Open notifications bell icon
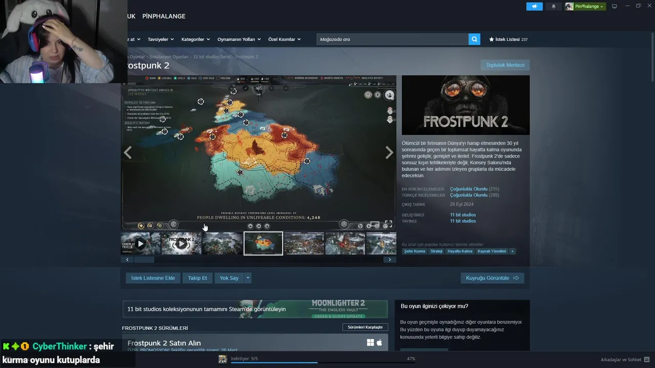This screenshot has width=655, height=368. (554, 6)
